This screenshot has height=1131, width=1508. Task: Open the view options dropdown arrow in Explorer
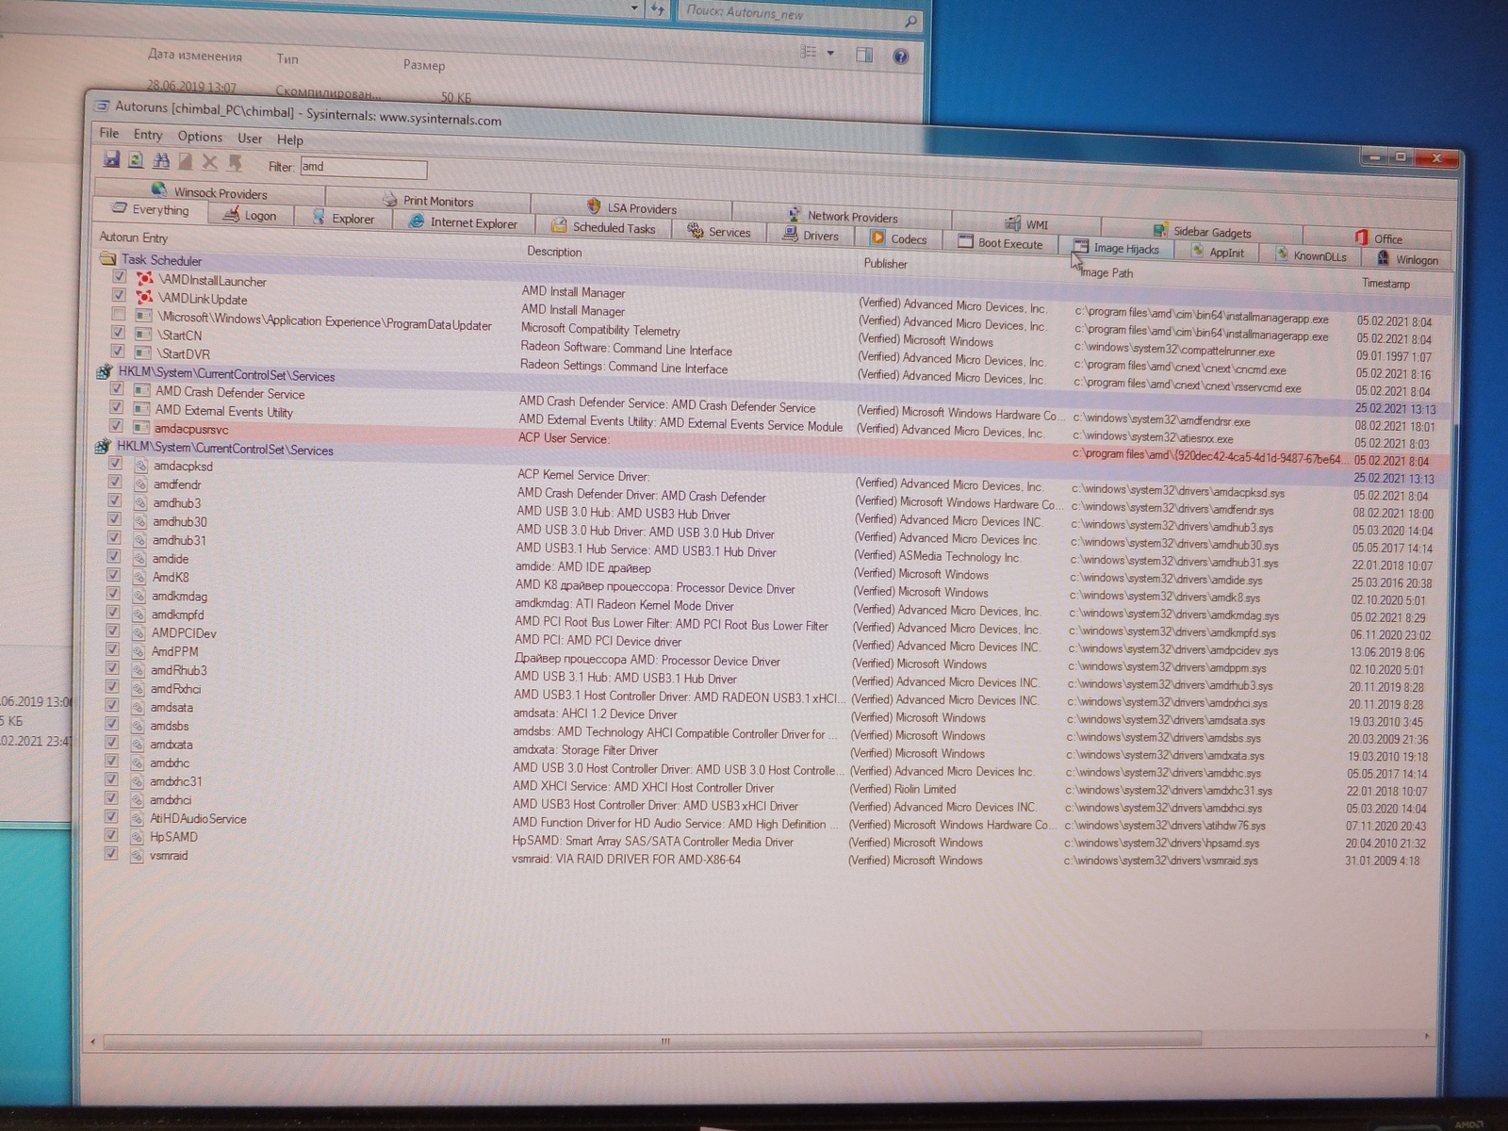830,53
